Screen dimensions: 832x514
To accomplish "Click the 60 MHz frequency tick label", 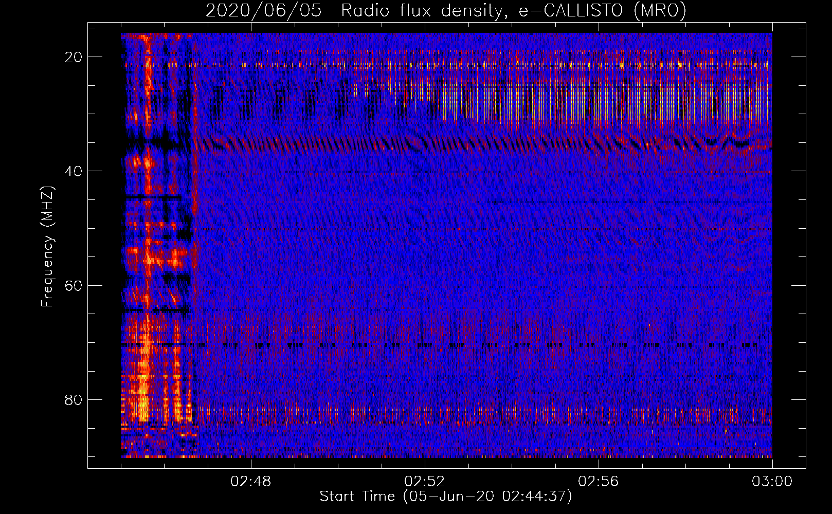I will 74,285.
